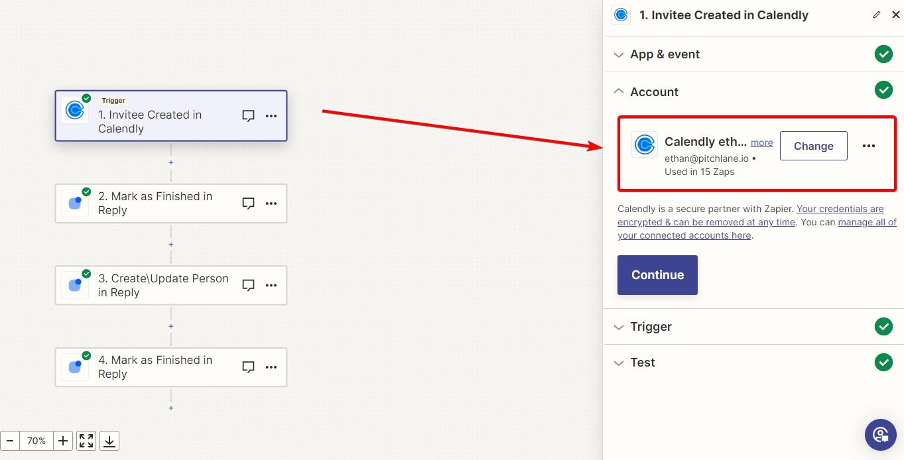Click the Account section green checkmark
The image size is (904, 460).
coord(883,89)
